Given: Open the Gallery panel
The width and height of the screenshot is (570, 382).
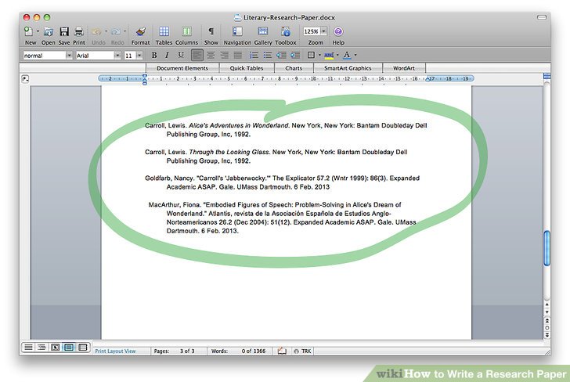Looking at the screenshot, I should pos(263,31).
